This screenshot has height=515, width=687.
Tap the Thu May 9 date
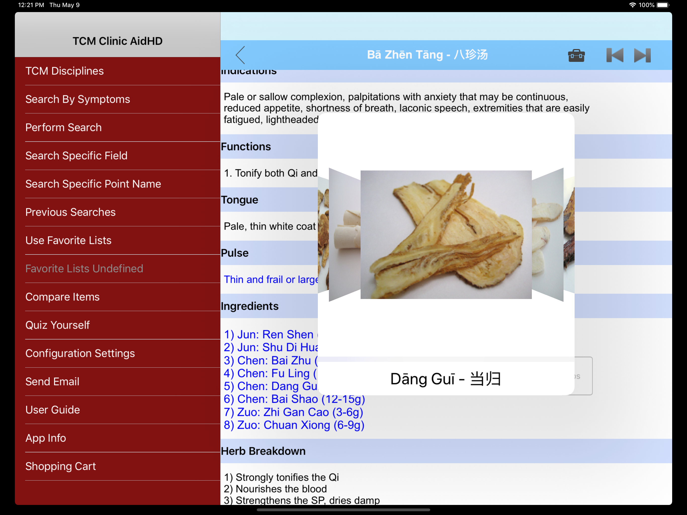point(65,5)
